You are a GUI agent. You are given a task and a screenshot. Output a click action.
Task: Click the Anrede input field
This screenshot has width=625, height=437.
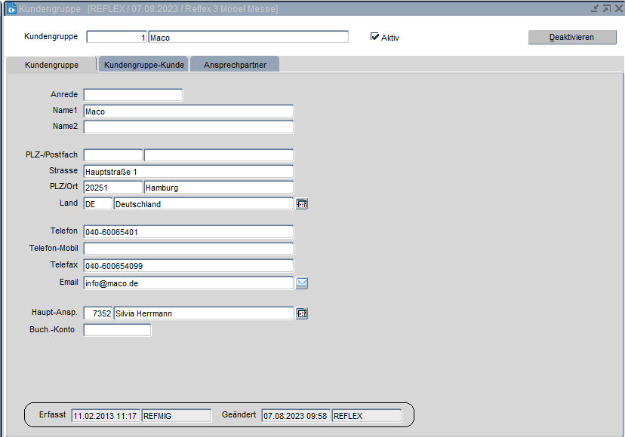133,95
